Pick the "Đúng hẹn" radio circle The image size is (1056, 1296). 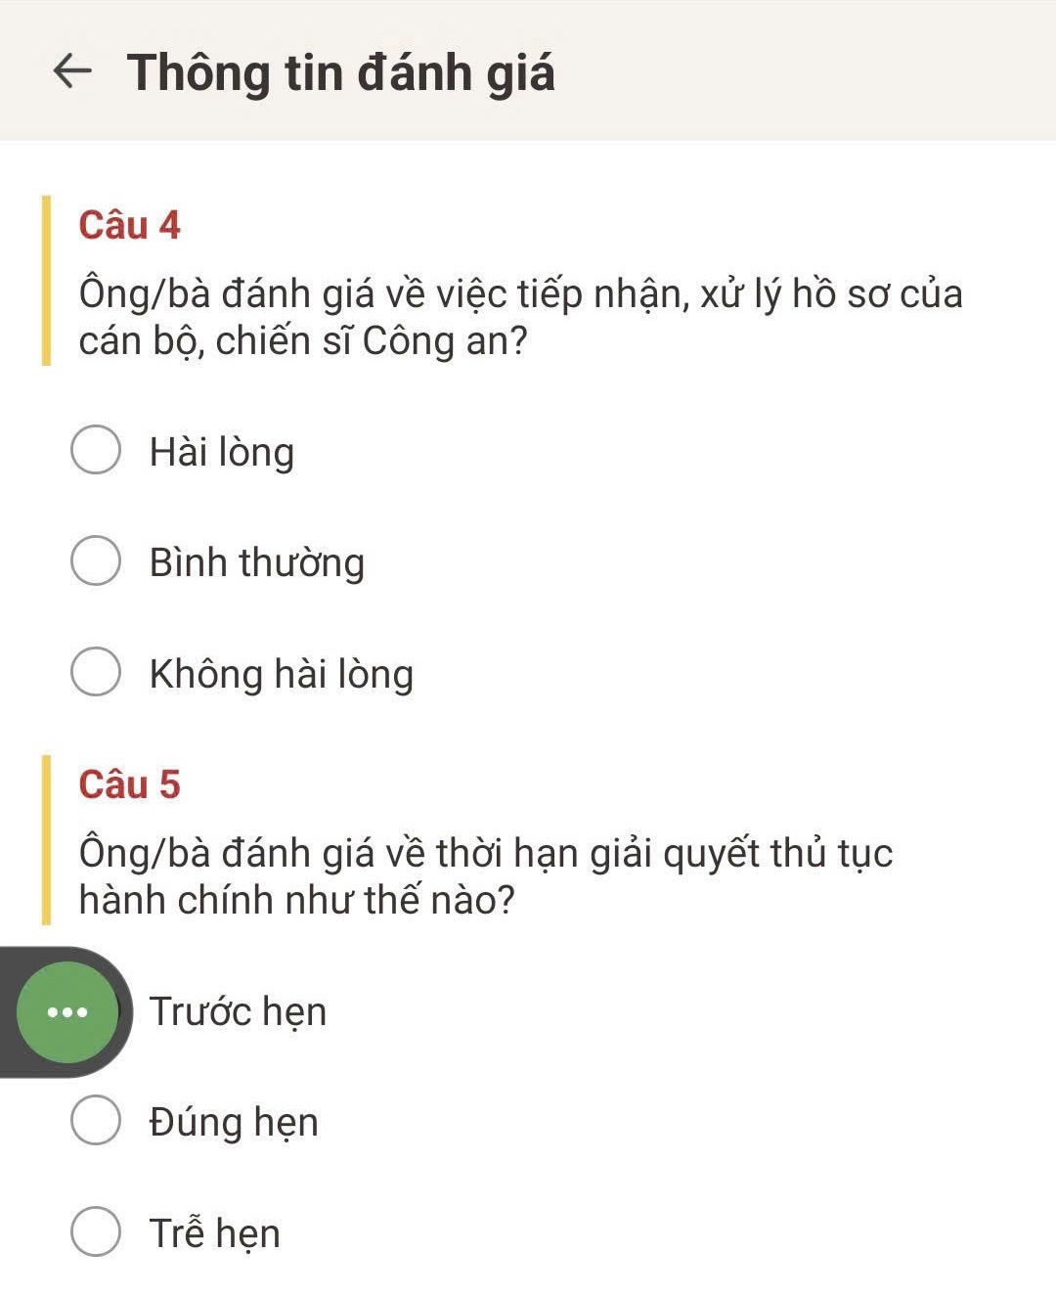pos(96,1120)
